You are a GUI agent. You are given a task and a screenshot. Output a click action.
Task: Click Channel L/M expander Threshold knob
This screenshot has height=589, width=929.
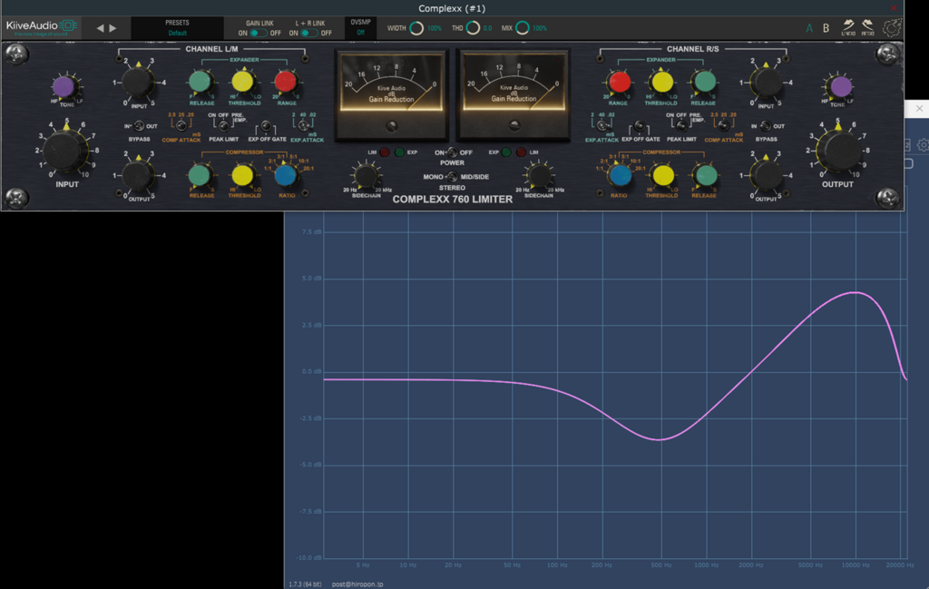click(x=243, y=82)
